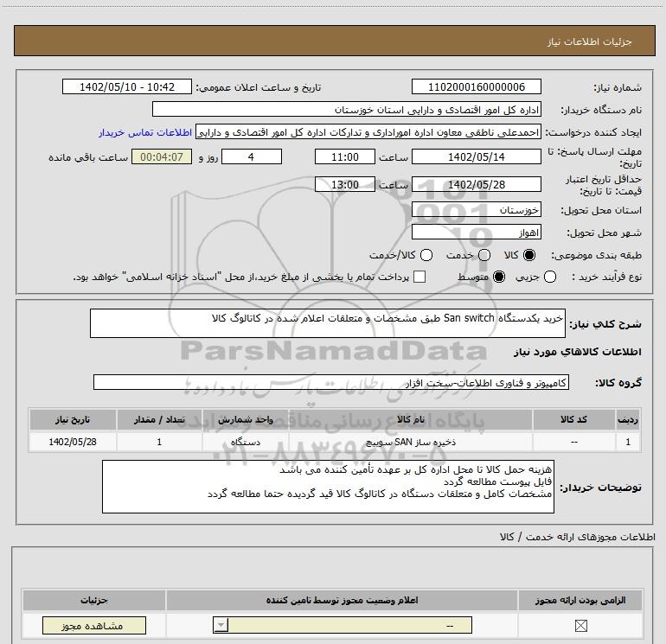The image size is (666, 644).
Task: Click the need number field 1102000160000006
Action: point(476,86)
